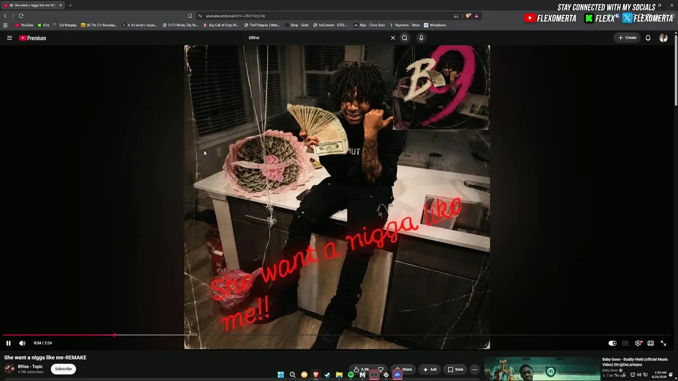This screenshot has width=678, height=381.
Task: Open the Blips - Cfure Docs bookmark
Action: pyautogui.click(x=369, y=25)
